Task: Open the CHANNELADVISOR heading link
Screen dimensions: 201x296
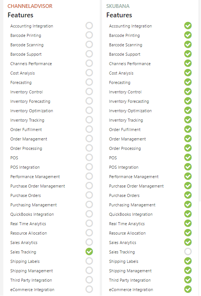Action: (x=30, y=6)
